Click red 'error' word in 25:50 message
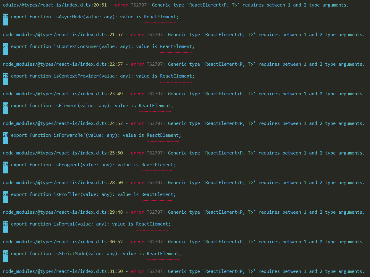The image size is (370, 277). point(138,153)
